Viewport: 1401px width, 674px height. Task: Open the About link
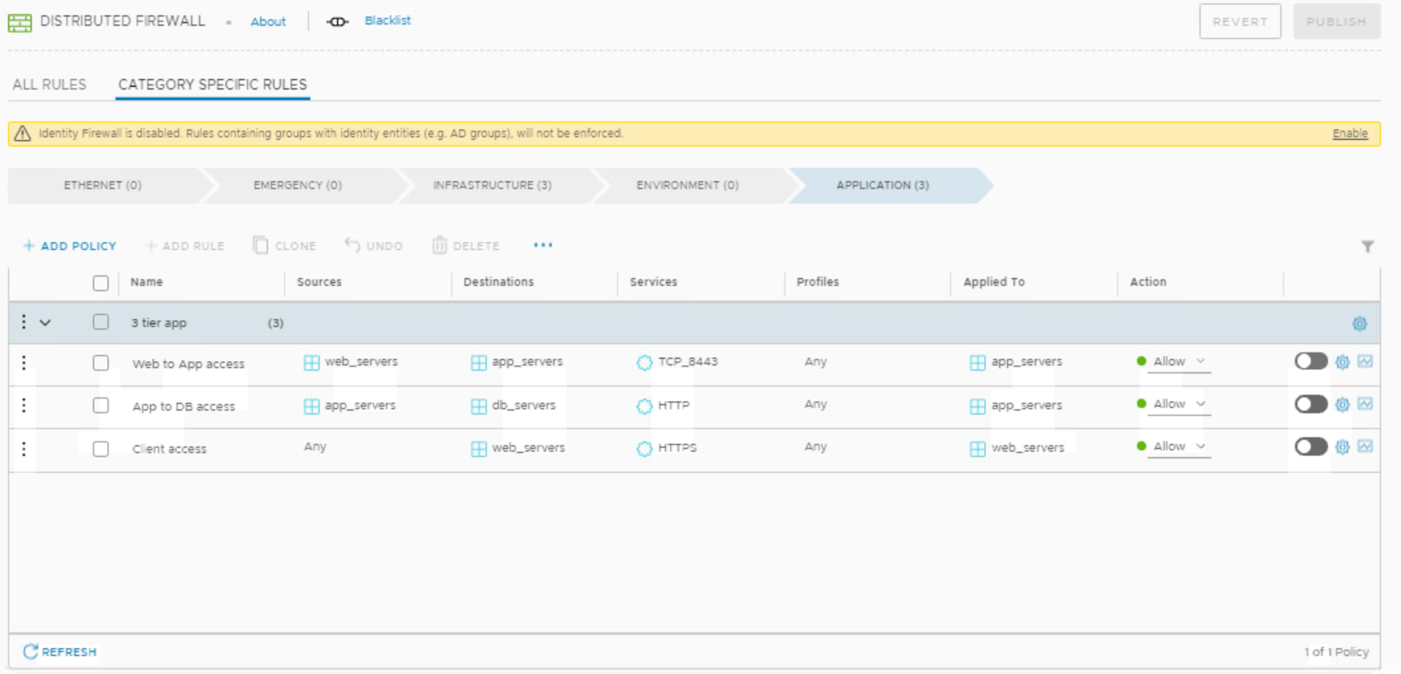(268, 22)
